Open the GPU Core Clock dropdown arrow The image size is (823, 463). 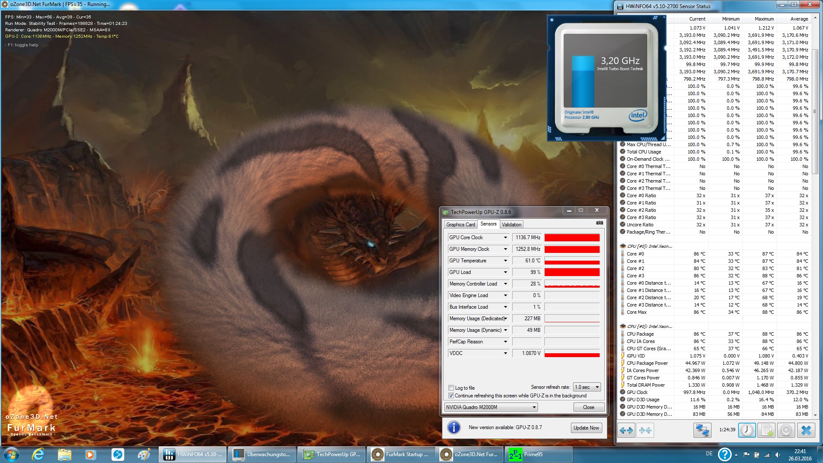(x=505, y=238)
